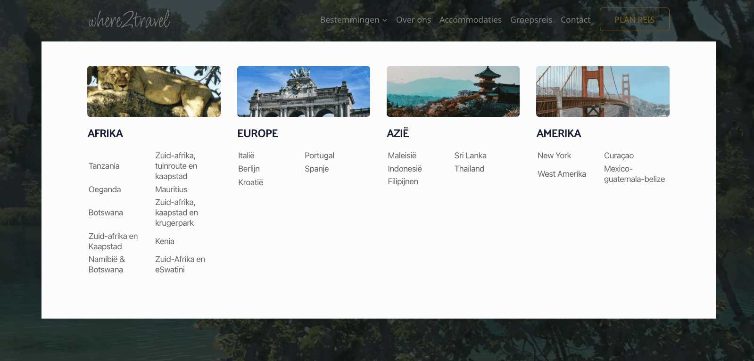Click the PLAN REIS button

pyautogui.click(x=635, y=19)
